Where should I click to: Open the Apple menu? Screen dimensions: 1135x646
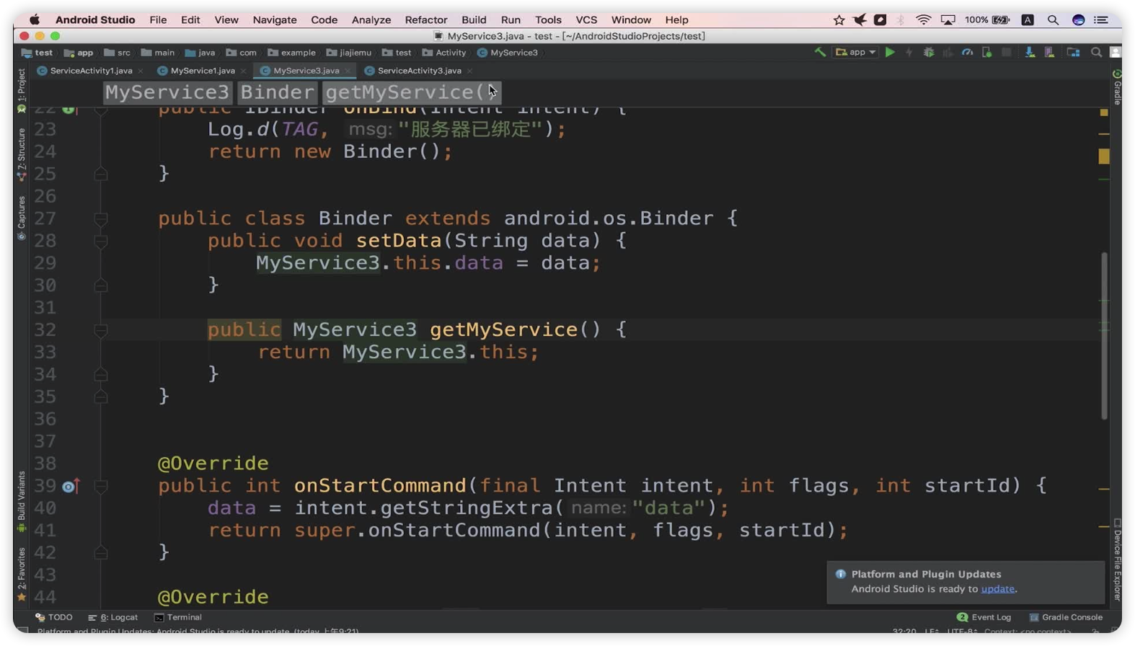(x=34, y=19)
